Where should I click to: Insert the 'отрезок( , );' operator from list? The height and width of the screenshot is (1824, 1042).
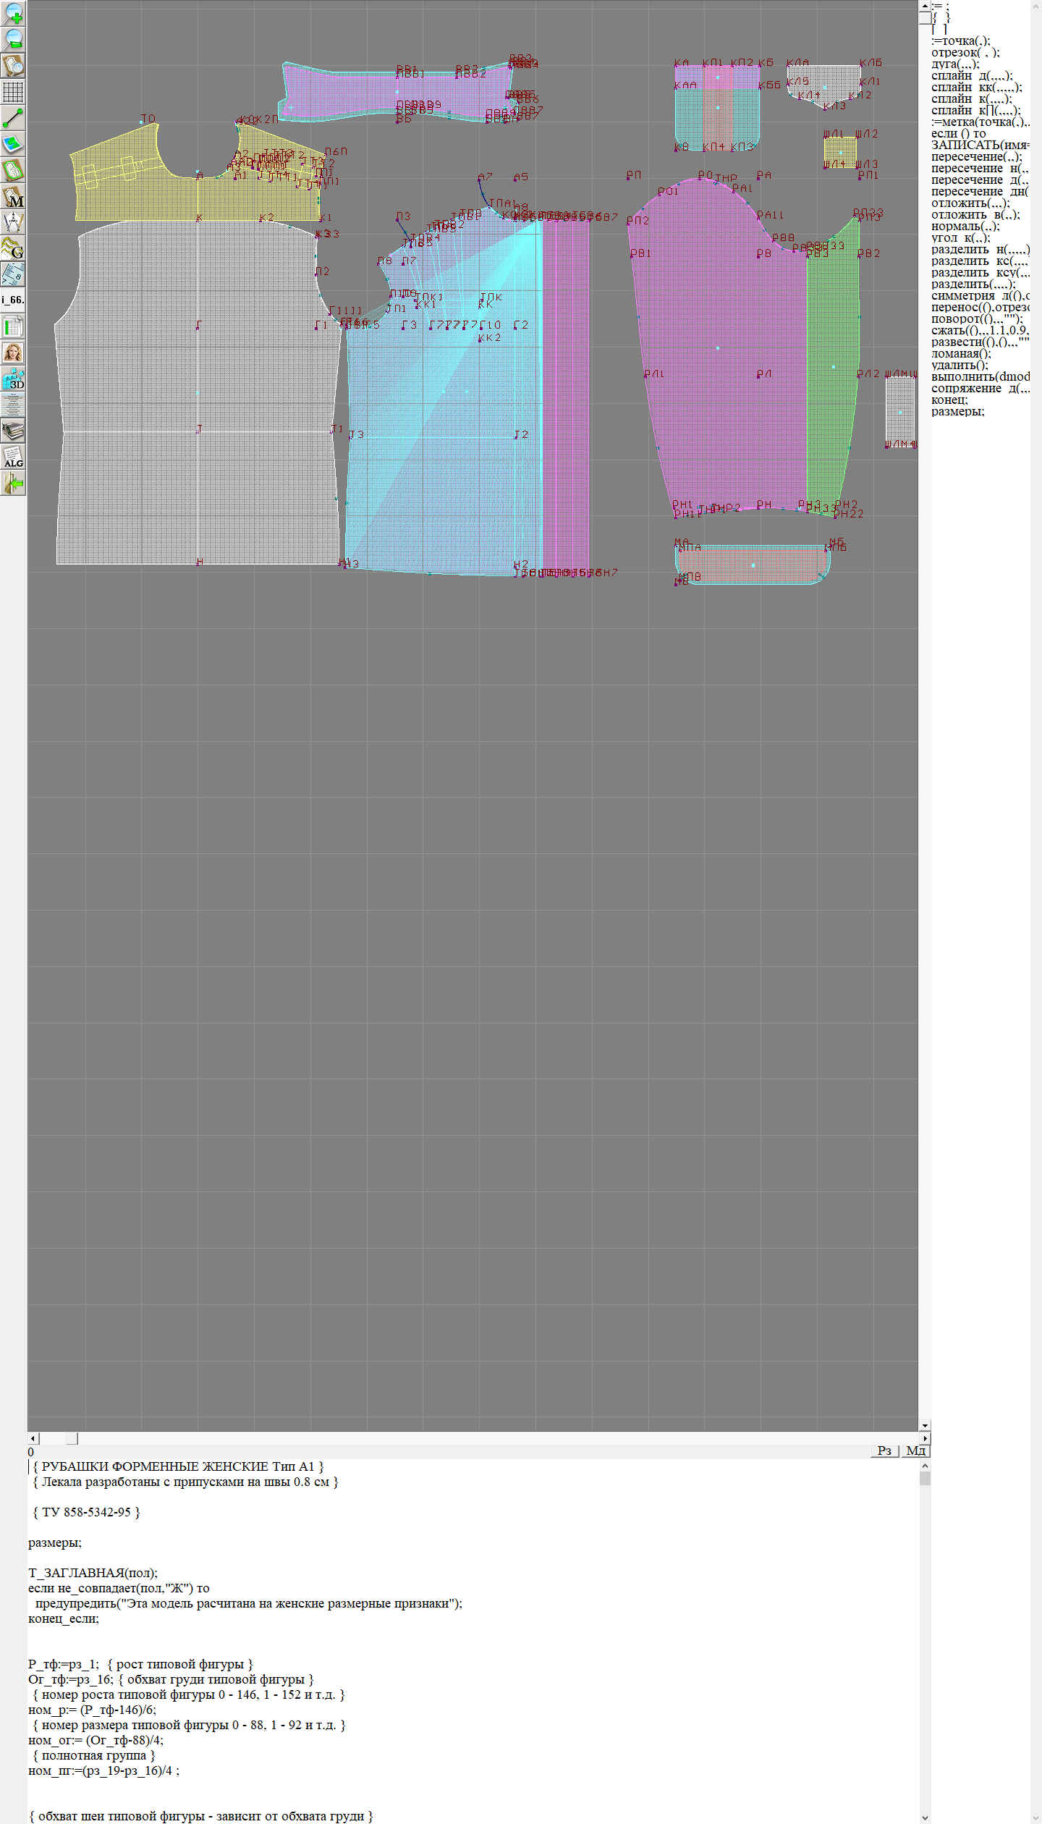[x=965, y=52]
